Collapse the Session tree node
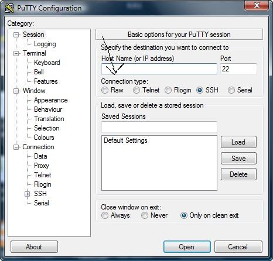Image resolution: width=273 pixels, height=261 pixels. point(16,35)
